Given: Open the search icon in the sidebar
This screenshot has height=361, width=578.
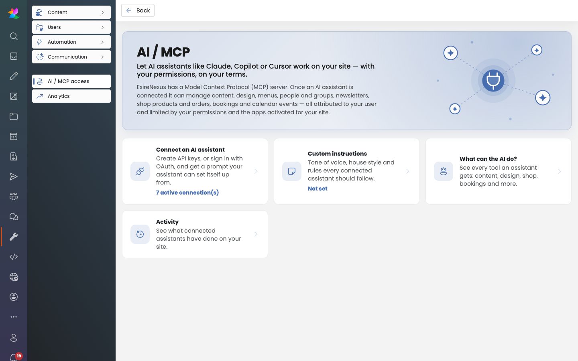Looking at the screenshot, I should tap(14, 36).
